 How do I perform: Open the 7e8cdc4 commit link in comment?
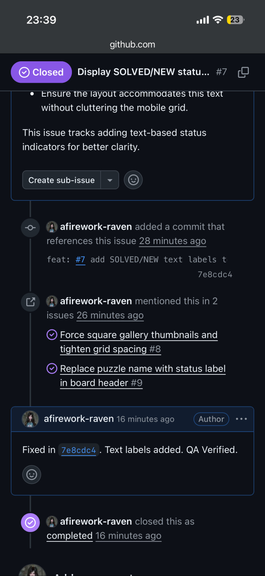(x=78, y=450)
